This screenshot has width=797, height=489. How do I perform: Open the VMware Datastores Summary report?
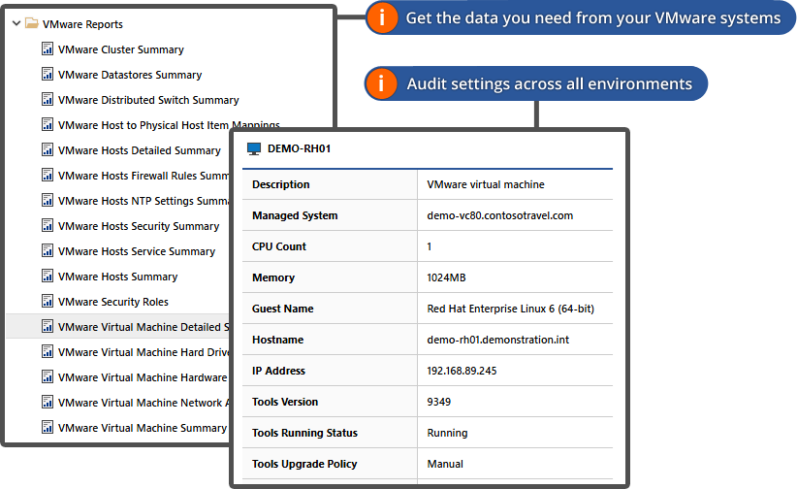coord(130,75)
